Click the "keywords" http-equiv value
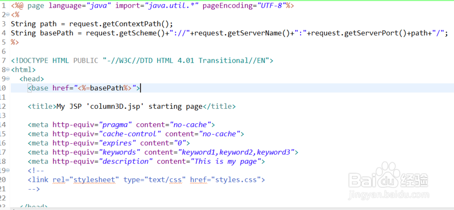Viewport: 454px width, 210px height. click(x=119, y=152)
